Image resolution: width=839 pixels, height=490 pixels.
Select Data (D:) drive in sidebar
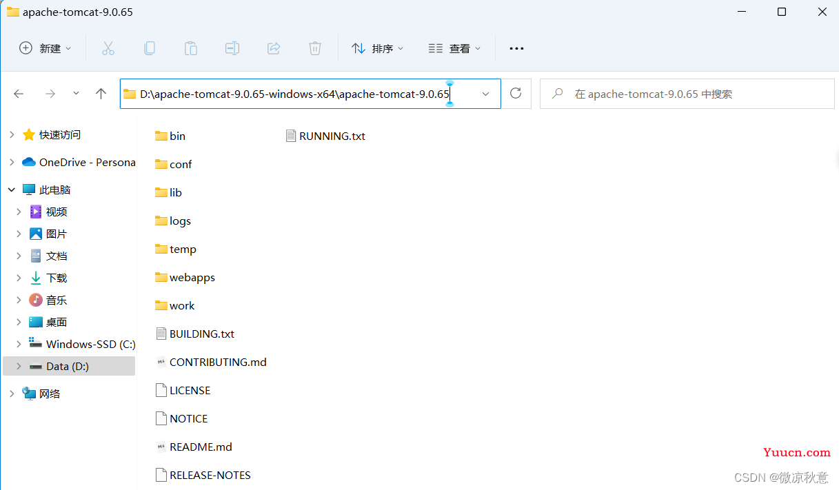[x=68, y=366]
